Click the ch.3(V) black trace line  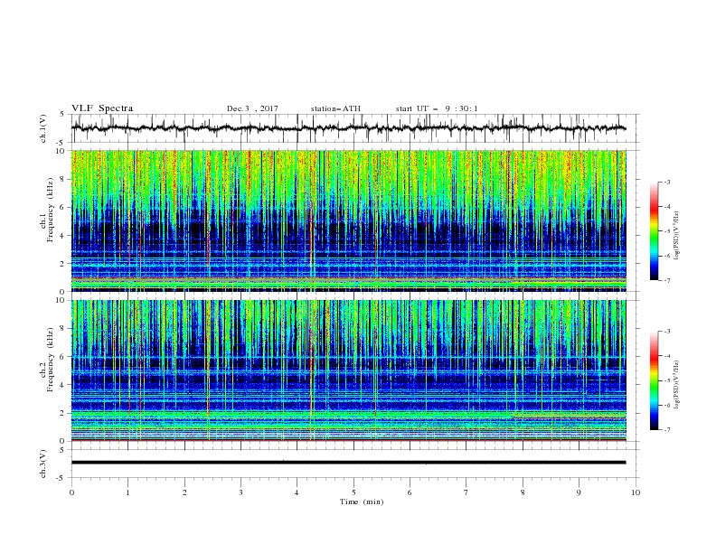click(348, 463)
